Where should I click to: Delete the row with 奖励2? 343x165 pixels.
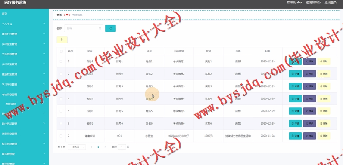pos(324,74)
